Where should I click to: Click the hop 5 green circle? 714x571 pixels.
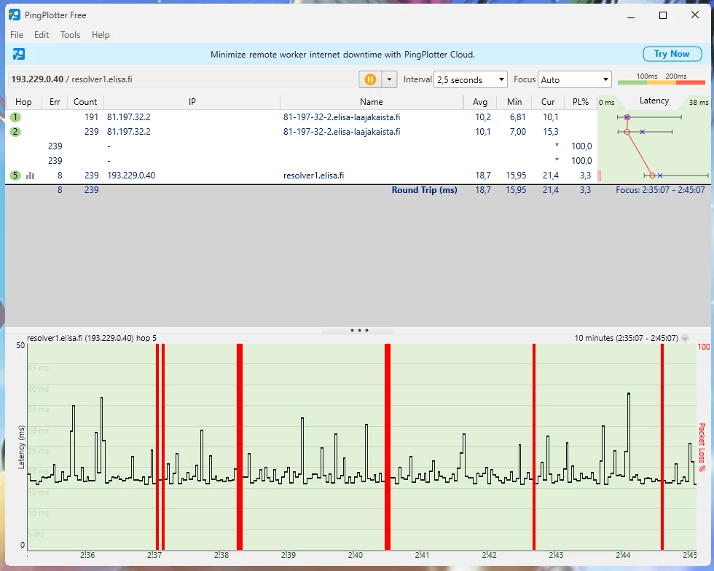pyautogui.click(x=15, y=176)
